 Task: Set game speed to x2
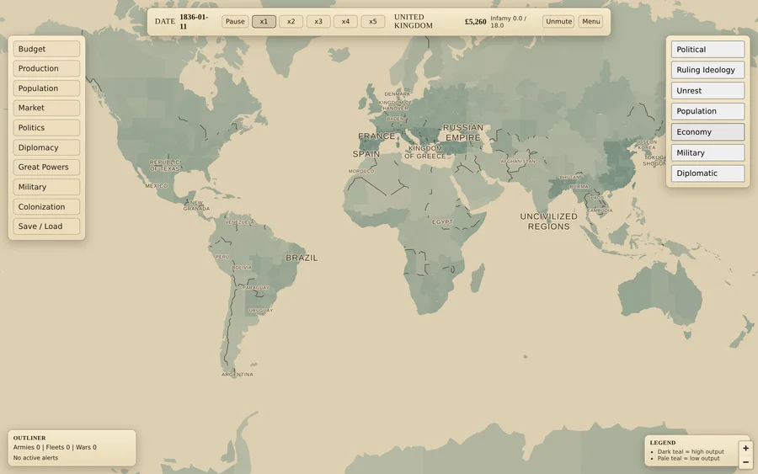coord(291,21)
